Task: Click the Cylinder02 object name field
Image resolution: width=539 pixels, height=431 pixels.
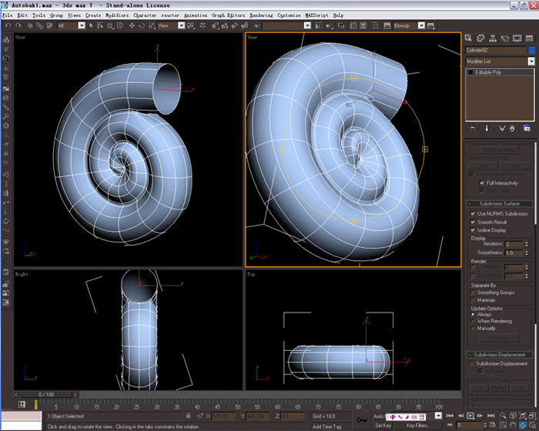Action: coord(495,50)
